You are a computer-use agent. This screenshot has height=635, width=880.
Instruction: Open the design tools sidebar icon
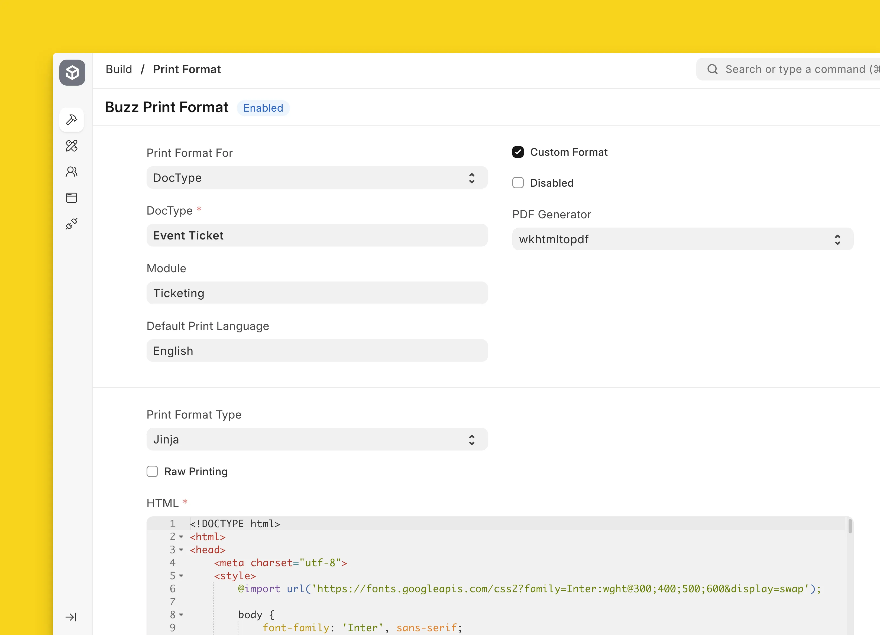(72, 146)
